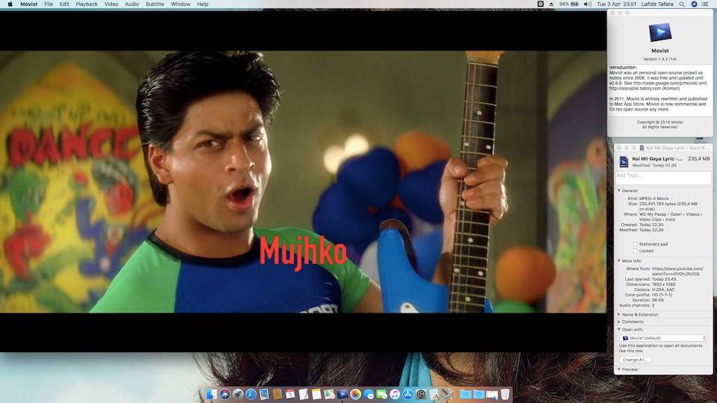Expand the Comments section
The height and width of the screenshot is (403, 717).
[x=619, y=322]
